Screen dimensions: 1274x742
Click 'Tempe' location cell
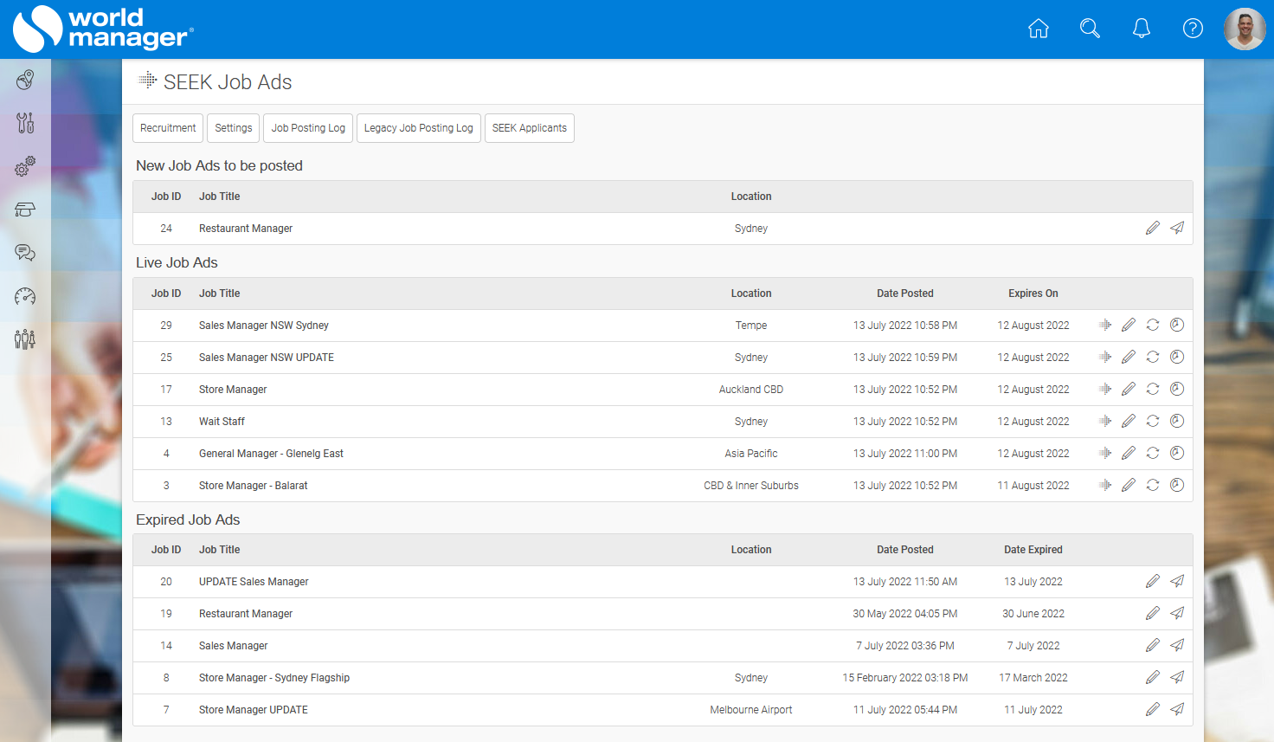751,326
